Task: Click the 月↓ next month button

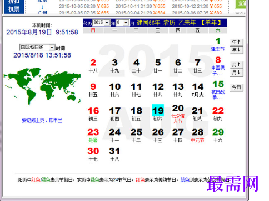Action: (x=236, y=73)
